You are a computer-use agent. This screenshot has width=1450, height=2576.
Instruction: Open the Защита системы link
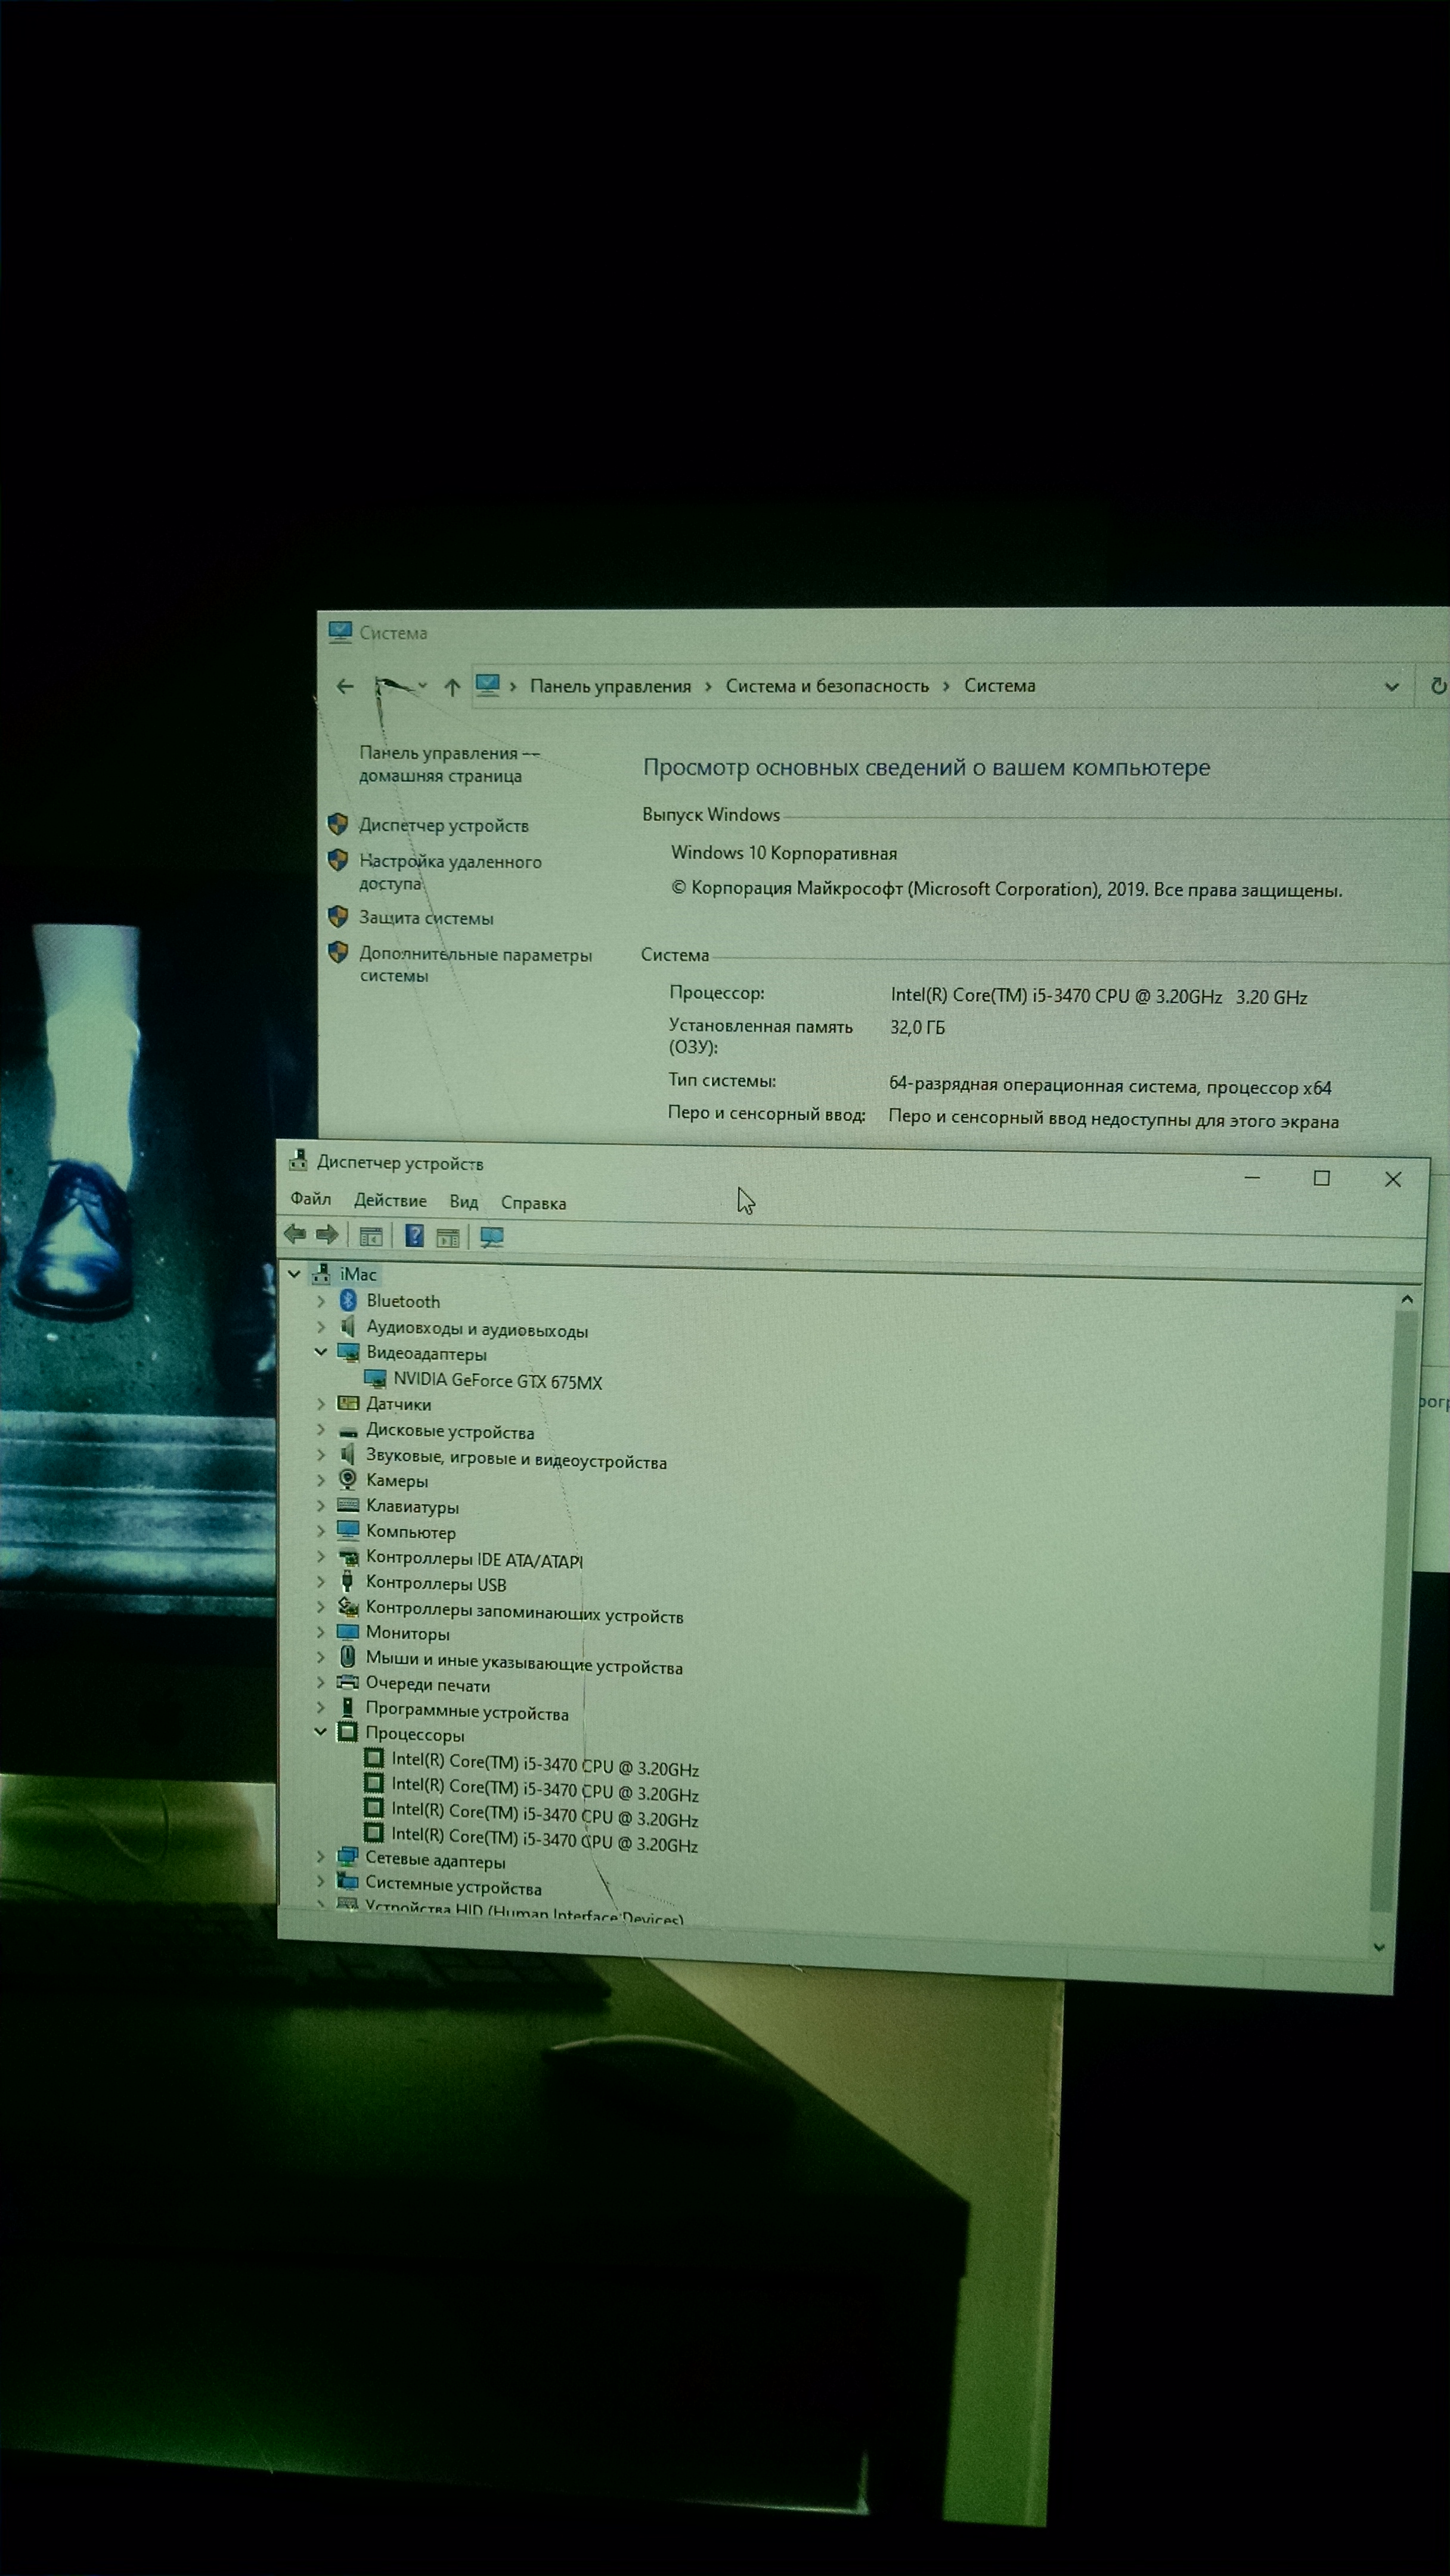(426, 917)
